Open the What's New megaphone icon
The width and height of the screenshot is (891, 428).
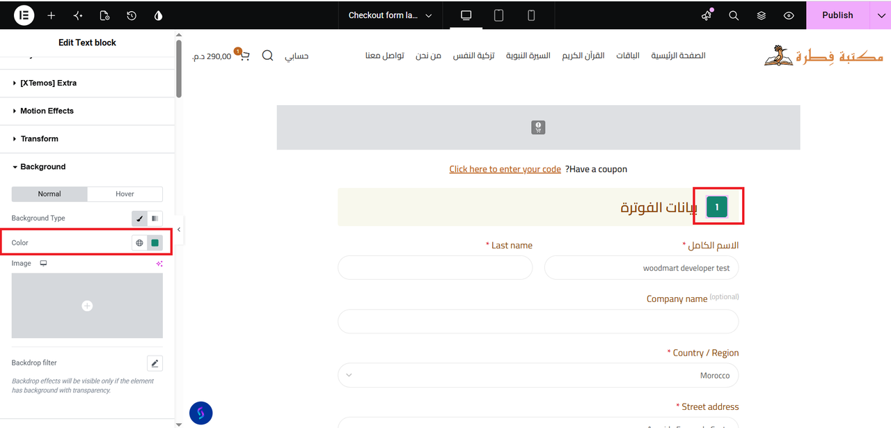coord(707,15)
